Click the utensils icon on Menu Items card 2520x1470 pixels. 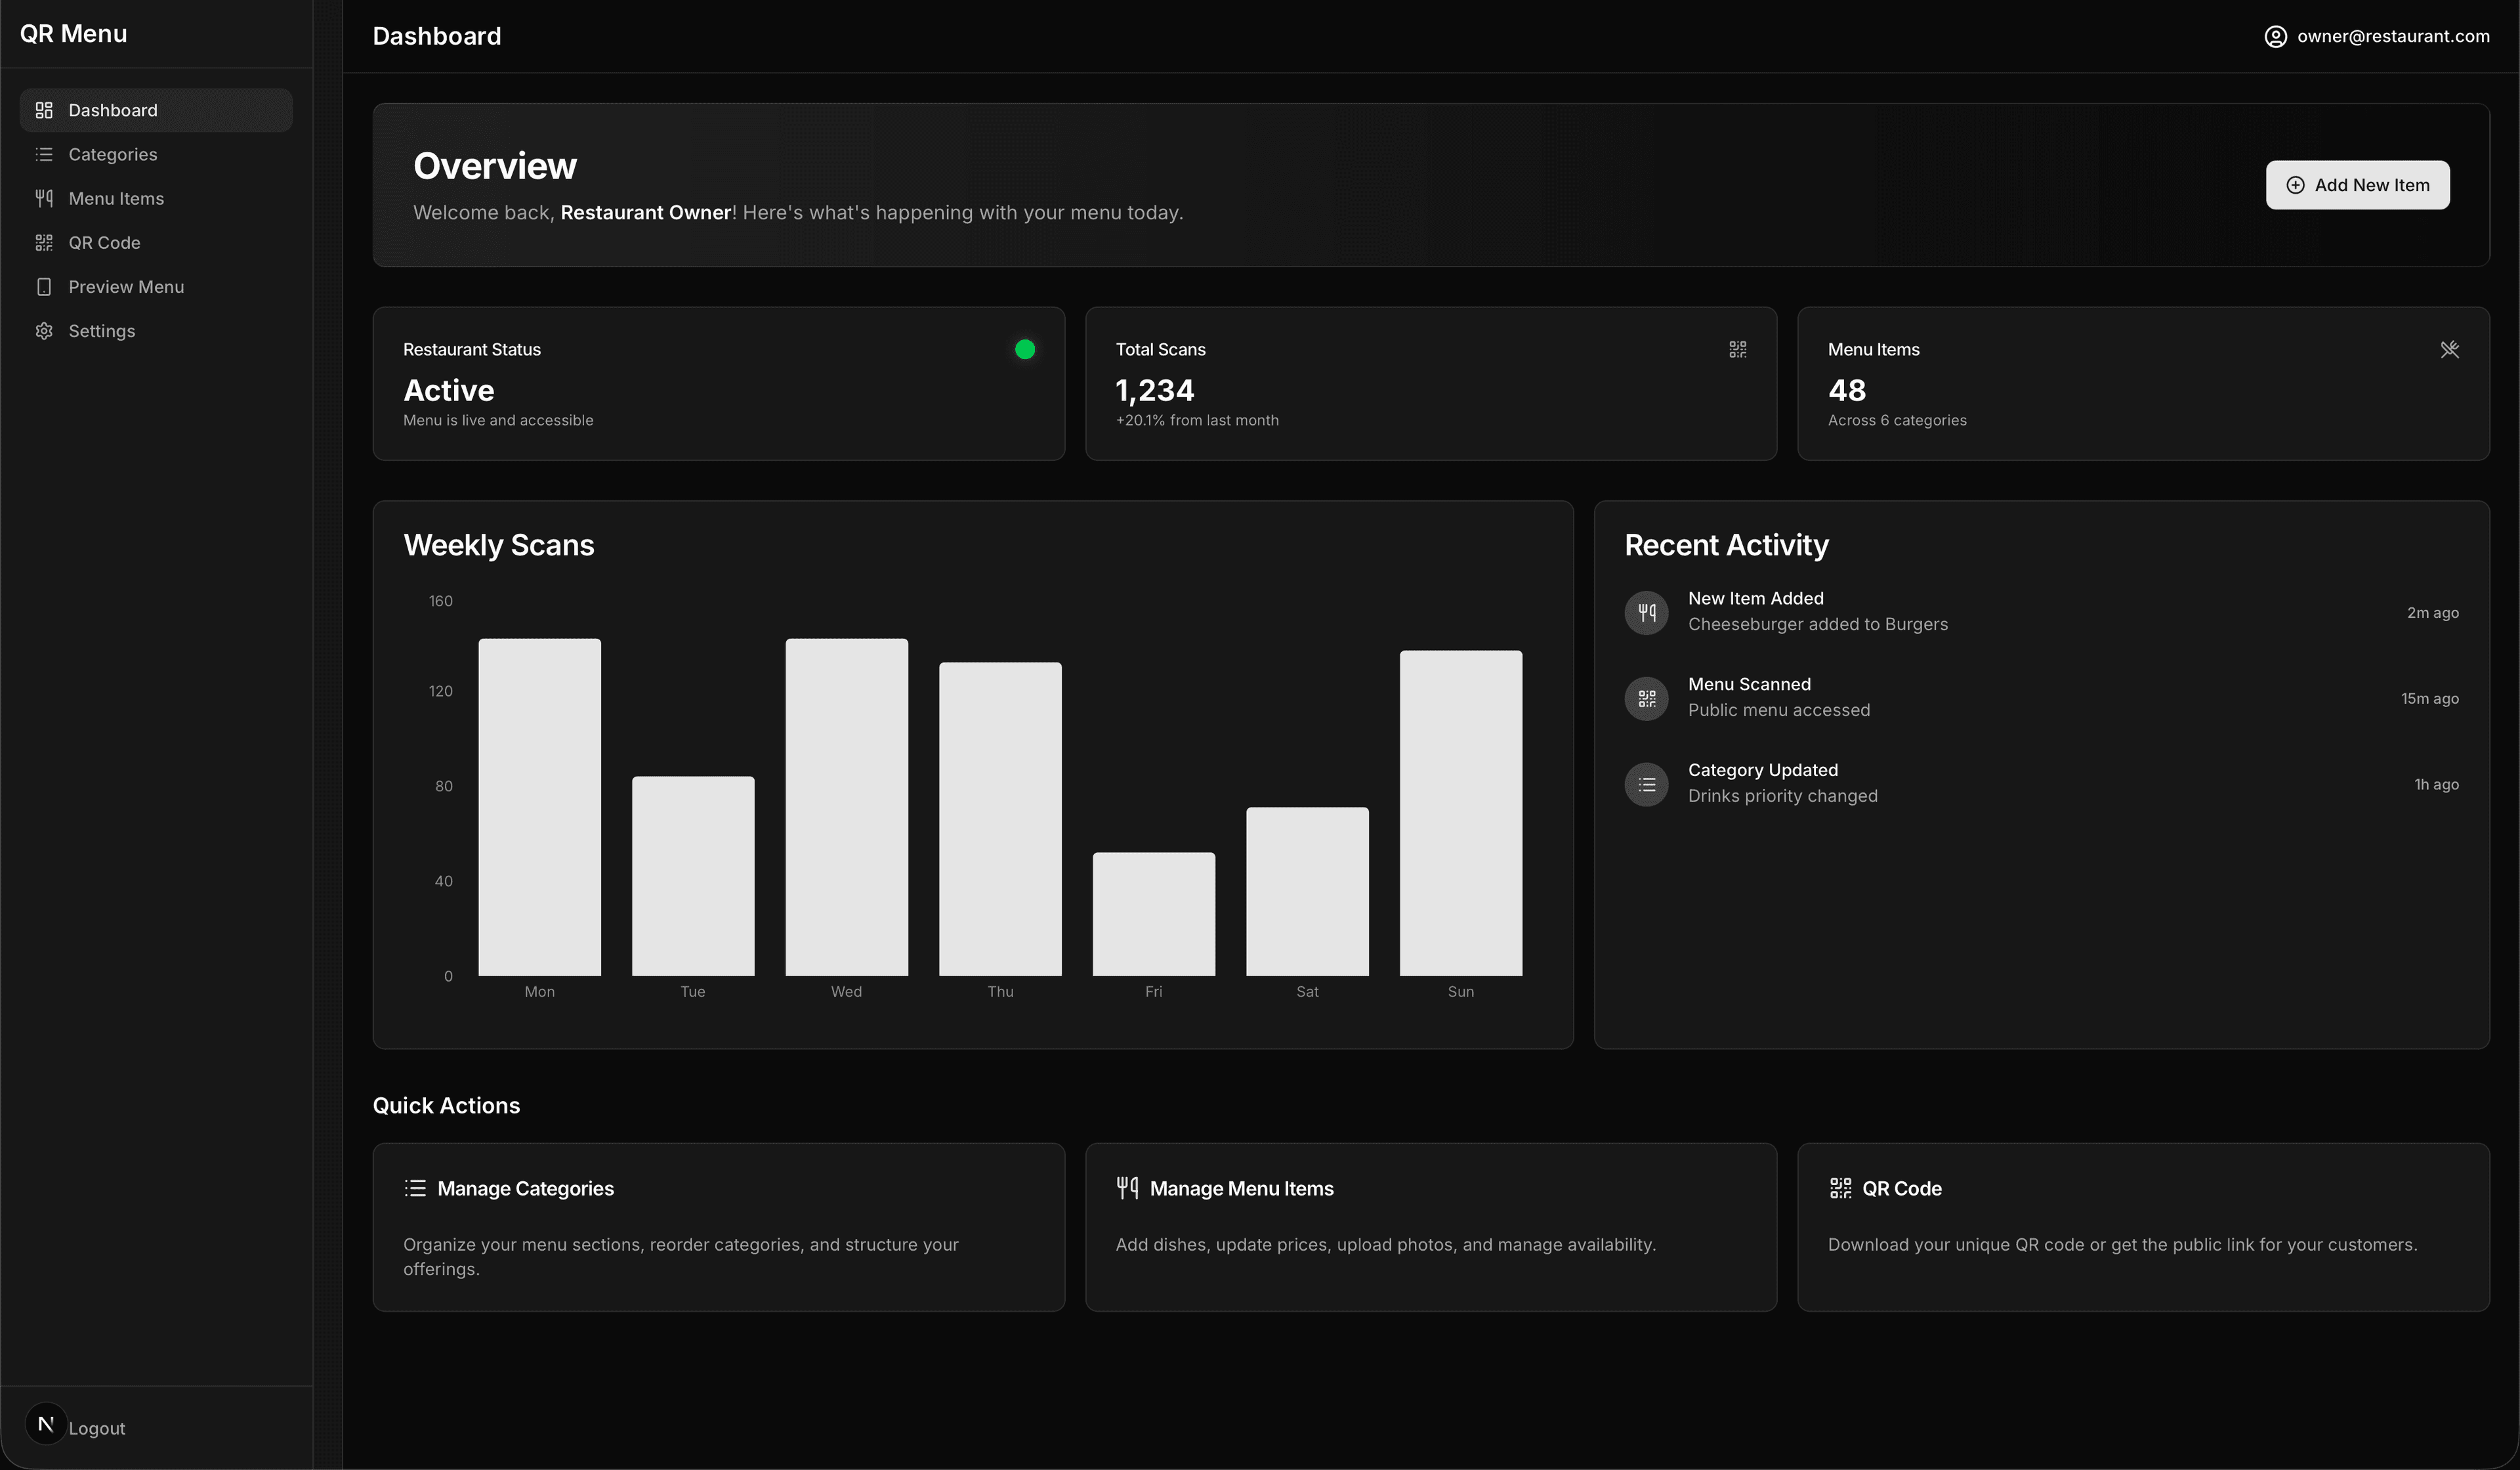click(2450, 349)
